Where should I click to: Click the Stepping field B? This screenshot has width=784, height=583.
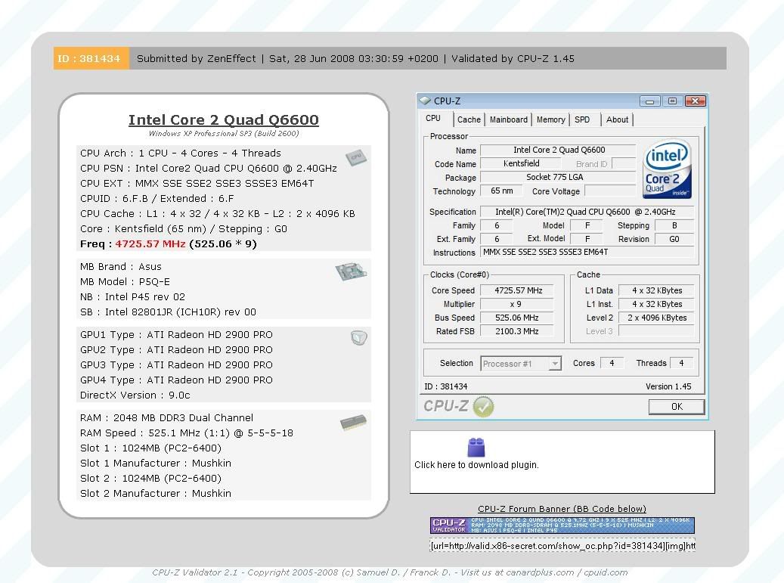(674, 225)
